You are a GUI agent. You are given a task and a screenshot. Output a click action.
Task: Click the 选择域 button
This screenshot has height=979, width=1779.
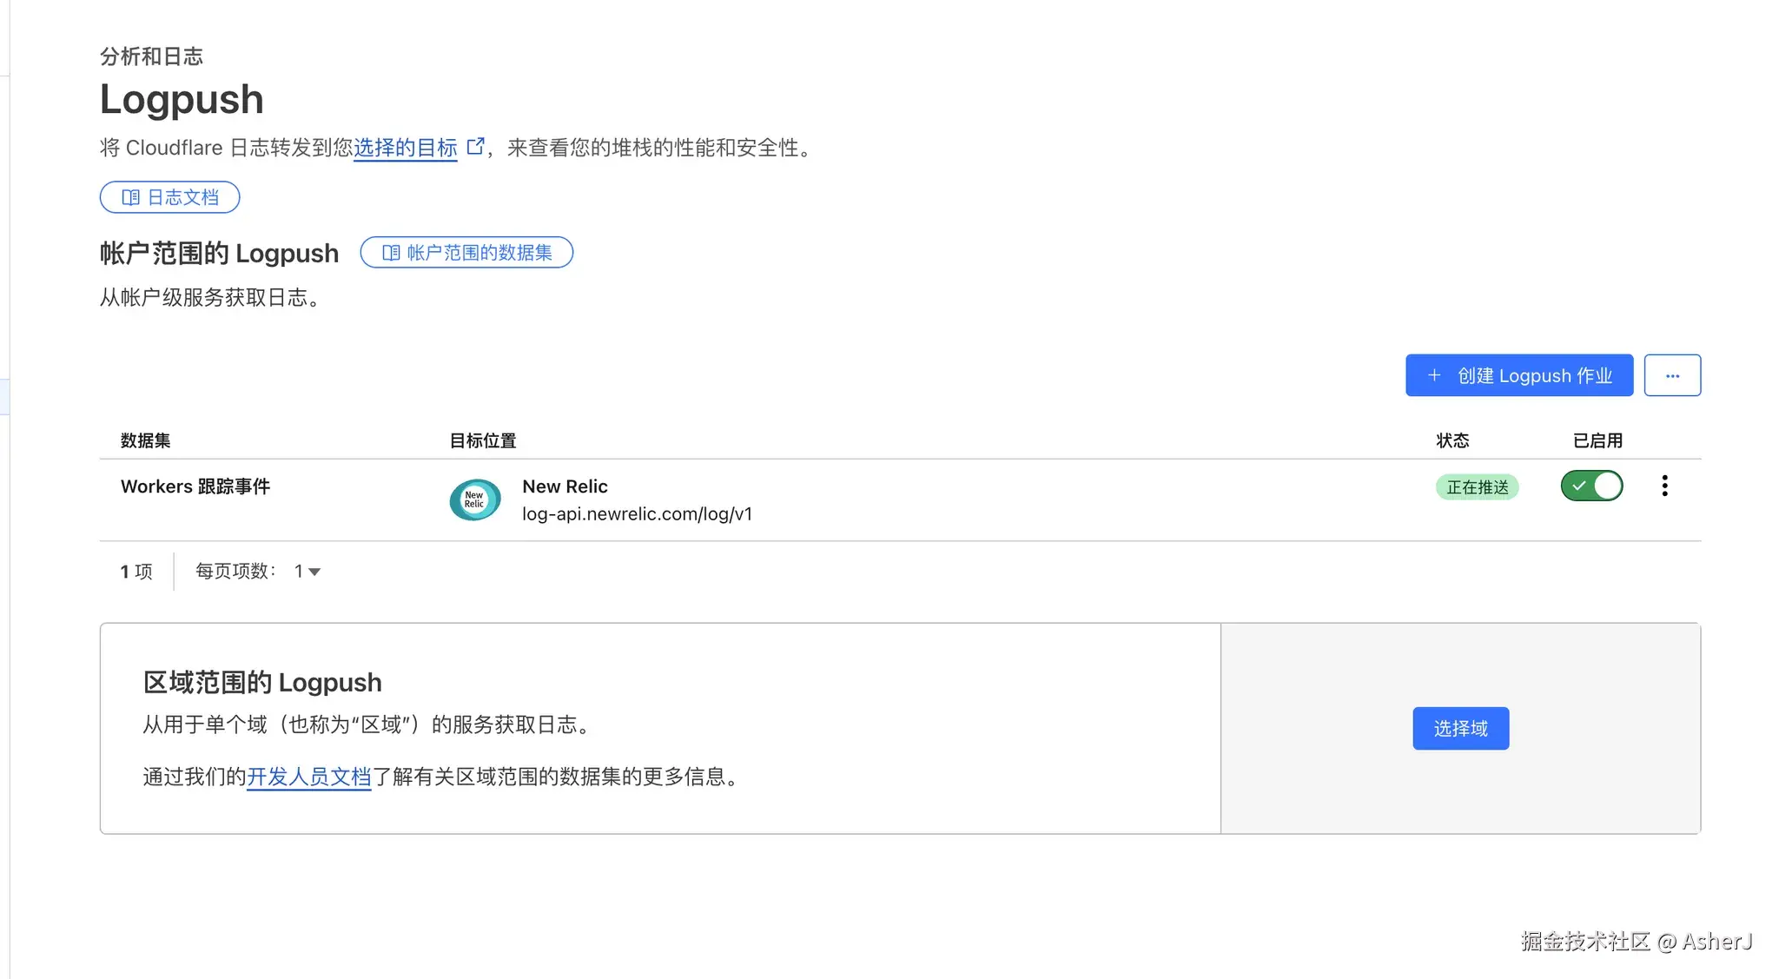[x=1460, y=728]
